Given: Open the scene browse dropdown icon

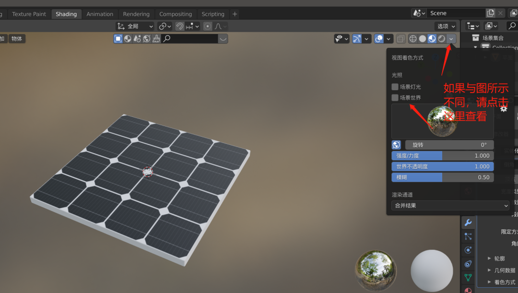Looking at the screenshot, I should [419, 13].
